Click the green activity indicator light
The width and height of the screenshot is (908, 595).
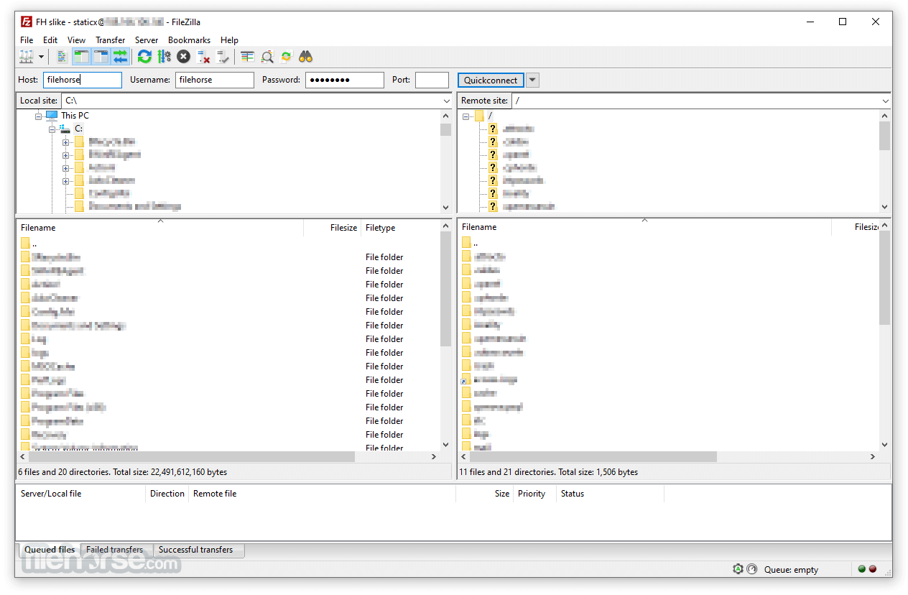(862, 569)
